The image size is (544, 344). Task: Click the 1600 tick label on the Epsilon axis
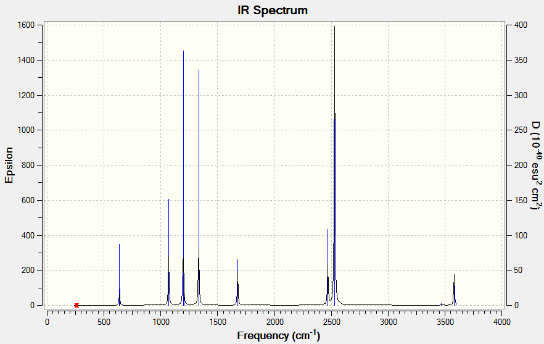26,25
